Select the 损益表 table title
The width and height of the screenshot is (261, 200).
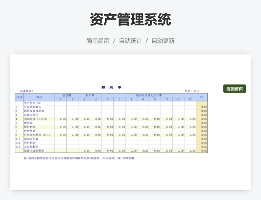pyautogui.click(x=112, y=87)
